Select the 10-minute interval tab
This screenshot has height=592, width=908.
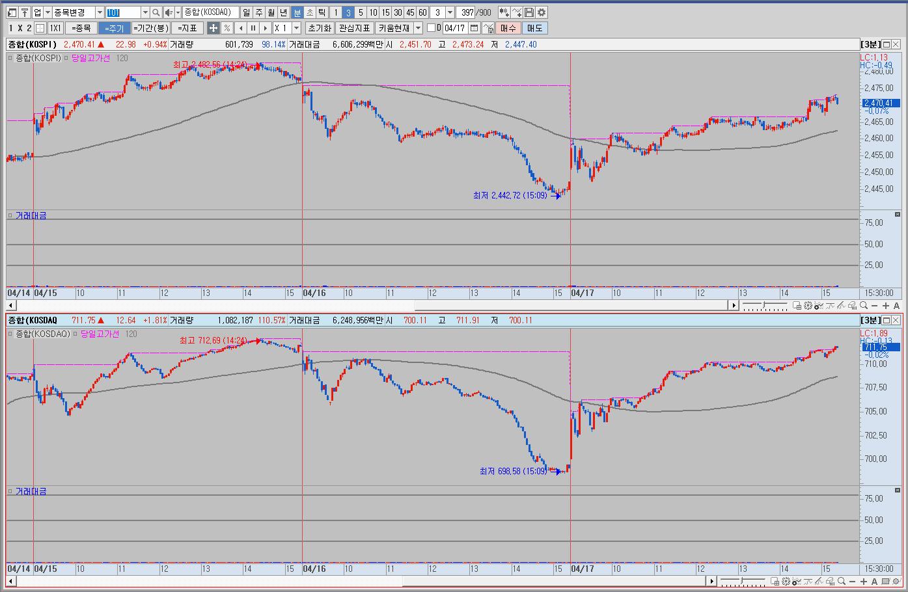coord(373,12)
